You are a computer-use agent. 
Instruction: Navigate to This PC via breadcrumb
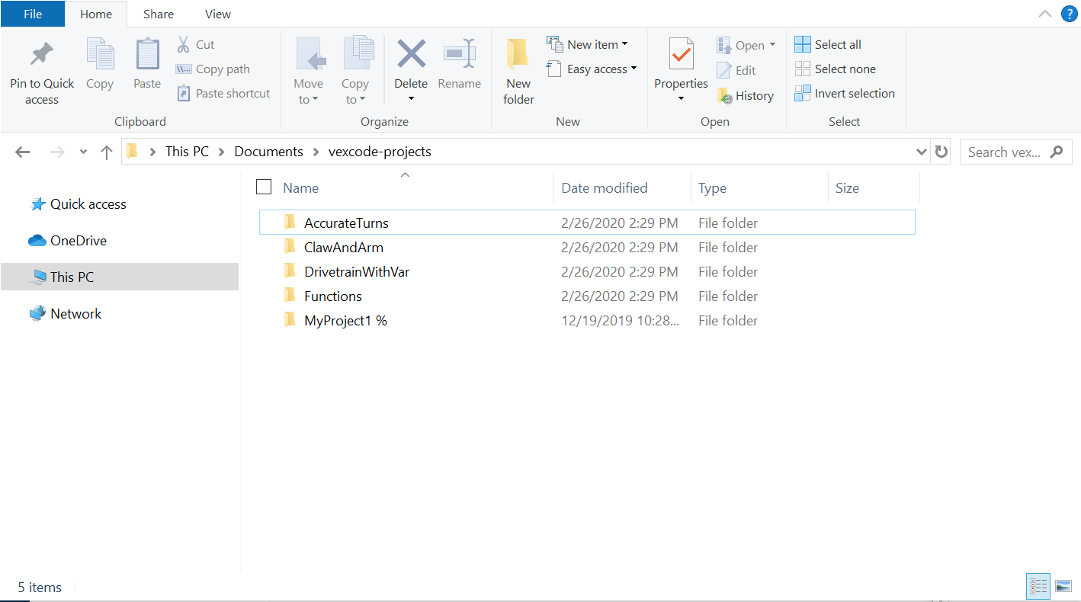pos(187,151)
